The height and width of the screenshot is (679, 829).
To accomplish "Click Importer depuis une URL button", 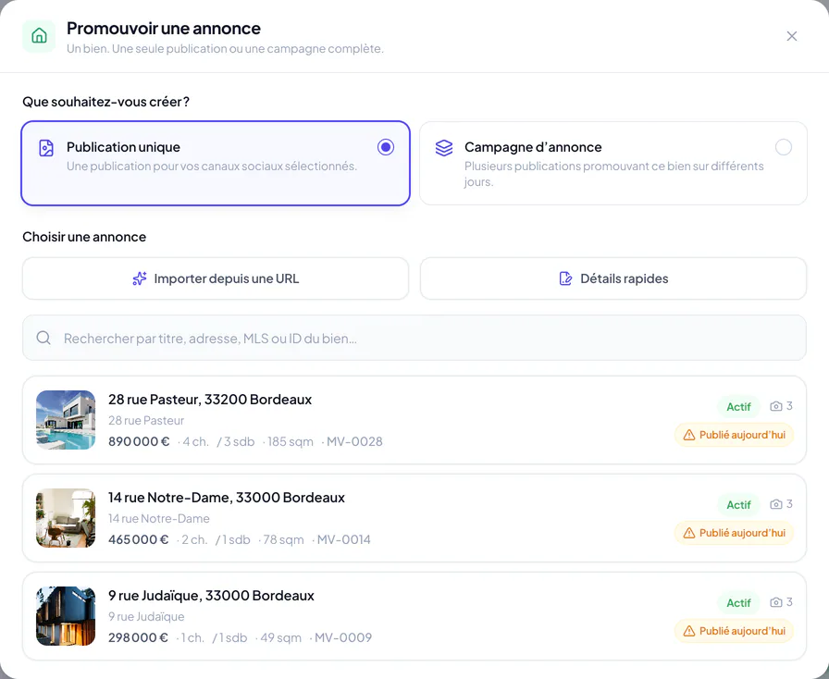I will coord(216,278).
